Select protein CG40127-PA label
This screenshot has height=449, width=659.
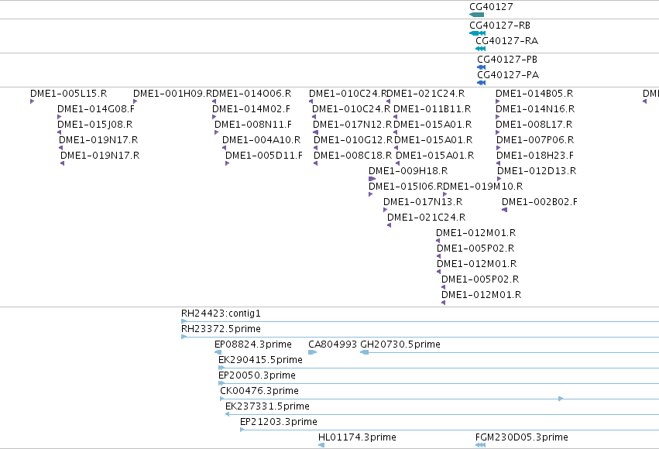coord(508,75)
